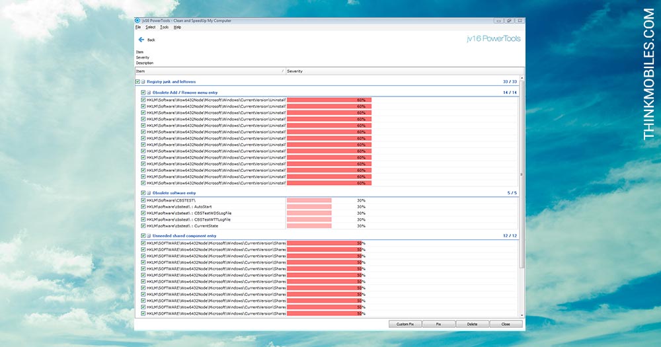Click the Fix button
Viewport: 661px width, 347px height.
click(x=439, y=325)
